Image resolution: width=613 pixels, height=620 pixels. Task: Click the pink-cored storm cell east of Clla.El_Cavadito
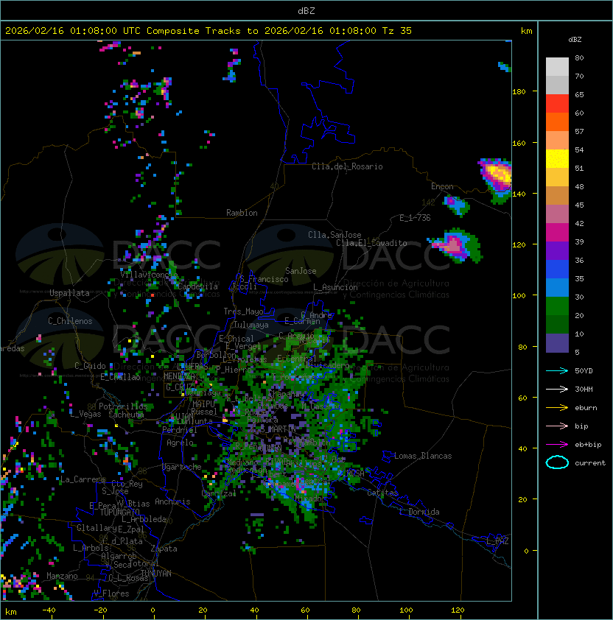pyautogui.click(x=455, y=245)
